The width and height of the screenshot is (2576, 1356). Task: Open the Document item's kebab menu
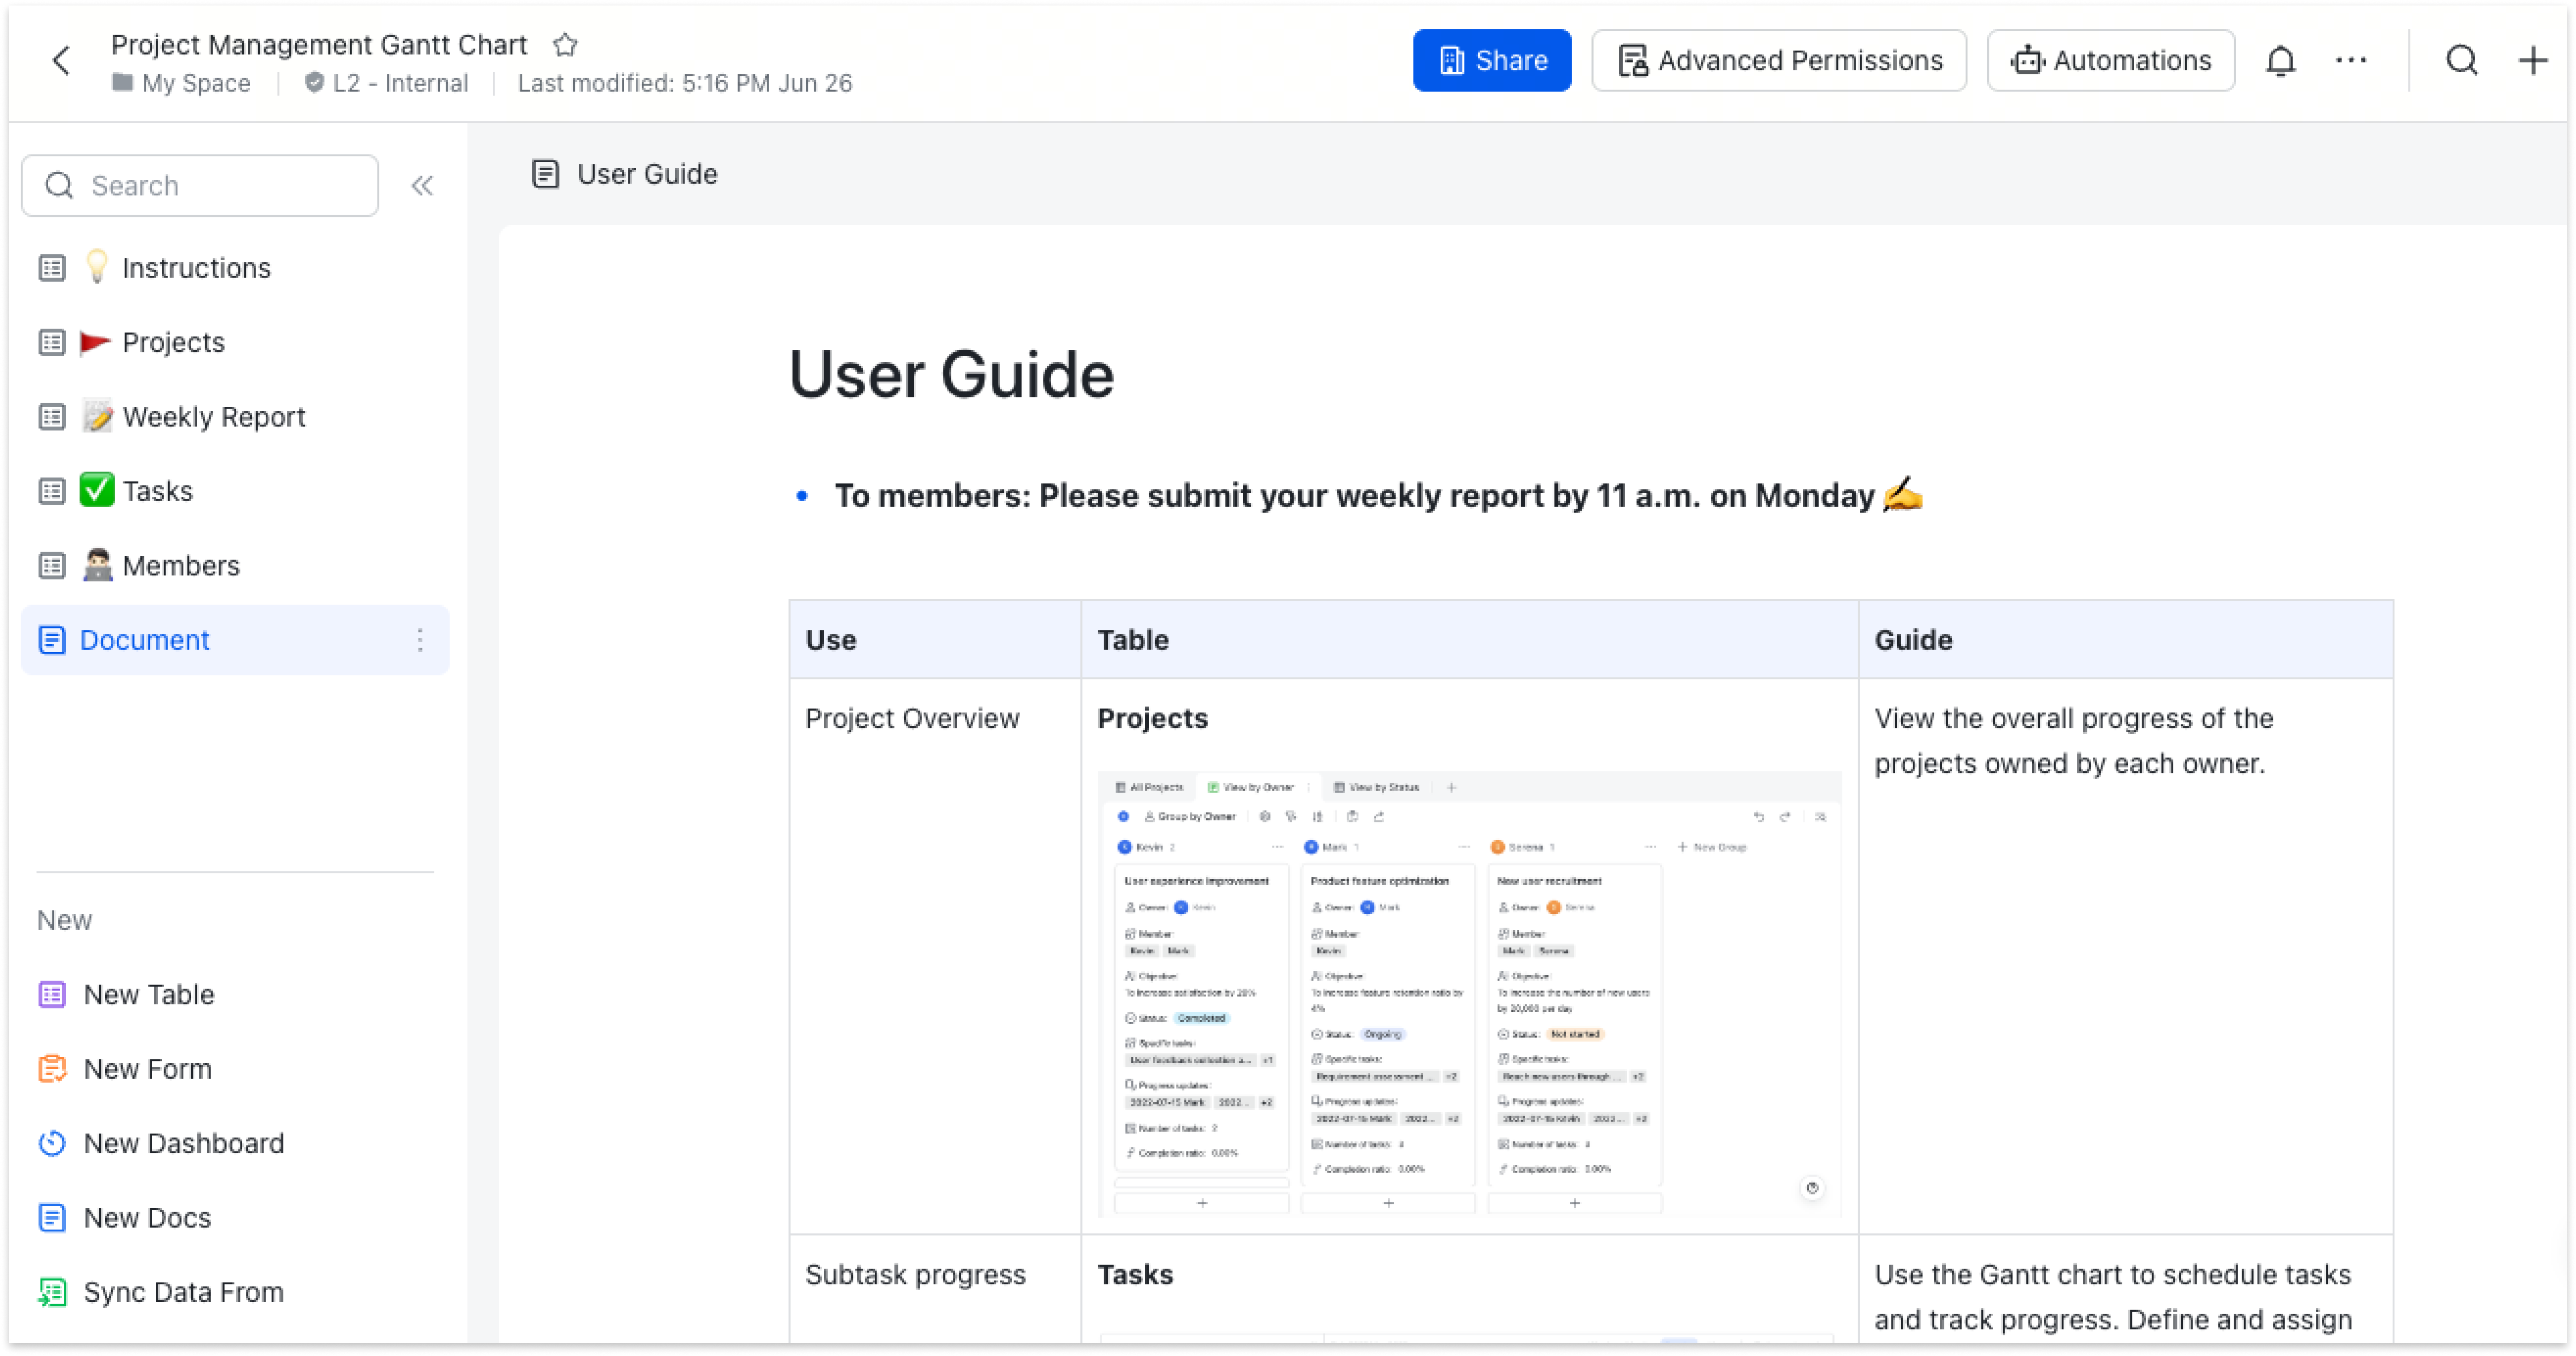coord(420,640)
